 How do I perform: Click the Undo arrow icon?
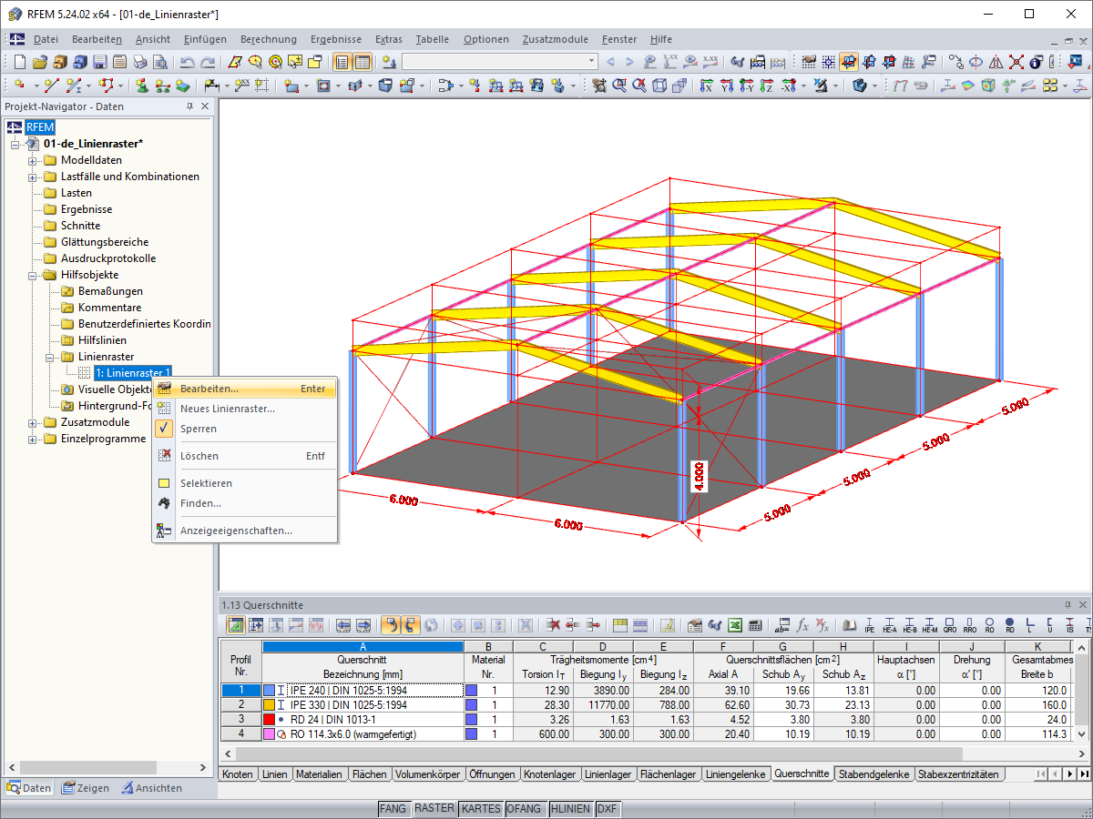point(187,62)
